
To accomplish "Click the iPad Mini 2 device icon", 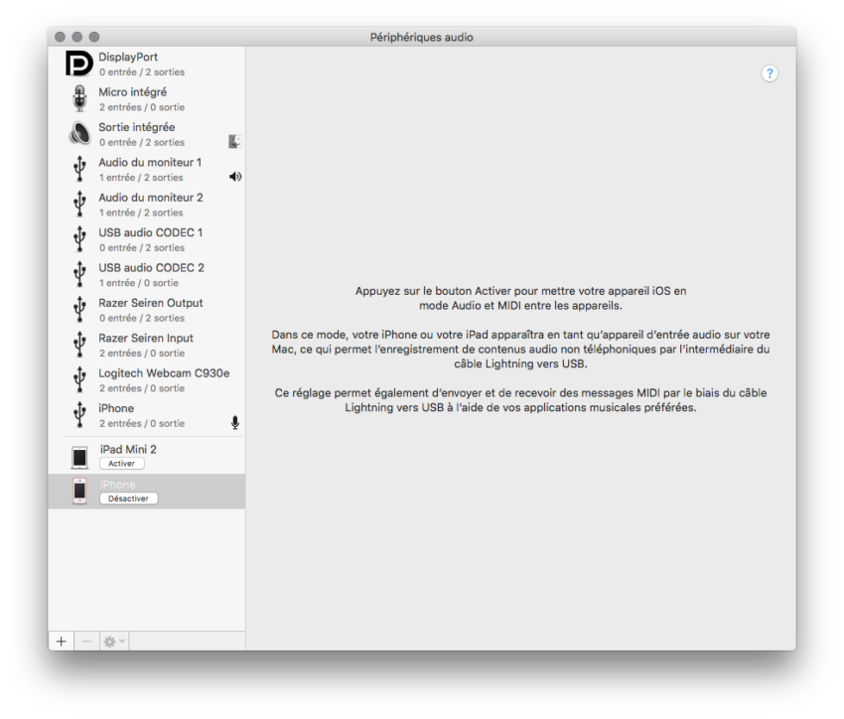I will pyautogui.click(x=79, y=457).
